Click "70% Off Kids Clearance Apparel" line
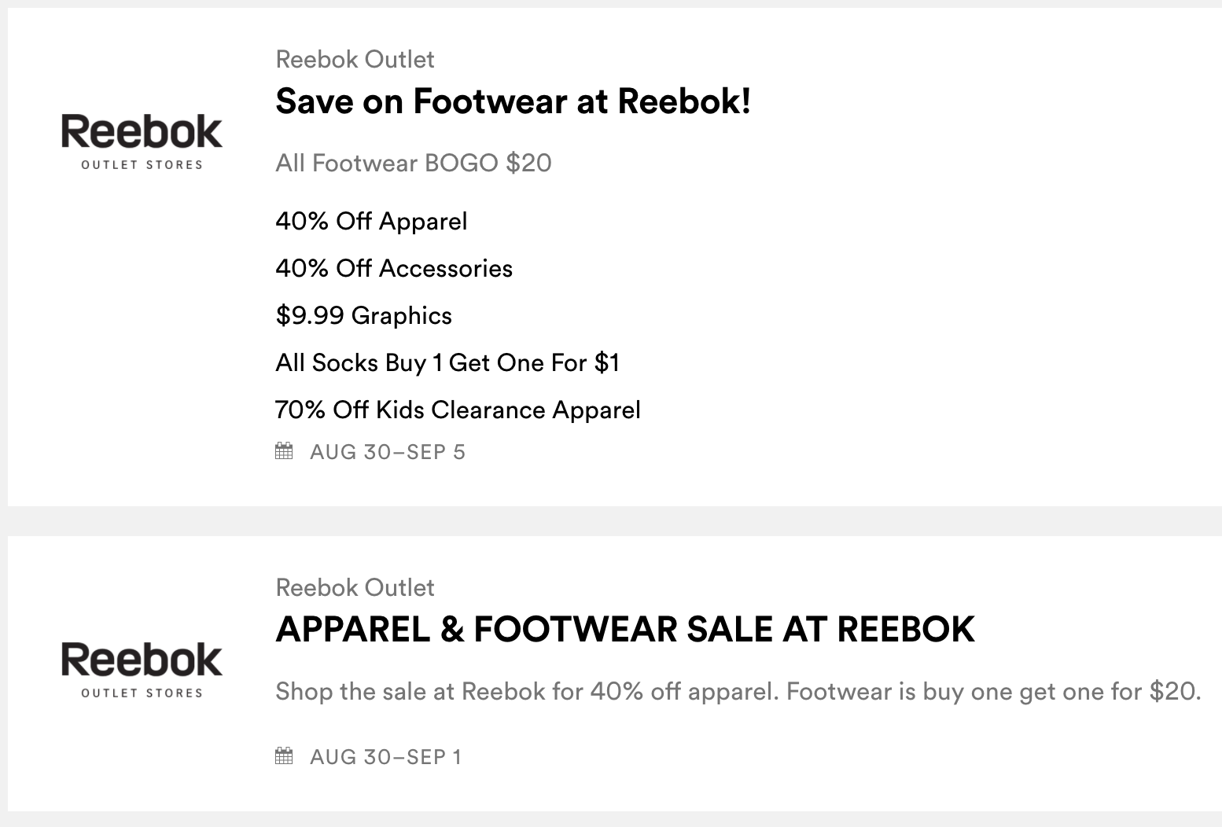This screenshot has height=827, width=1222. point(458,410)
